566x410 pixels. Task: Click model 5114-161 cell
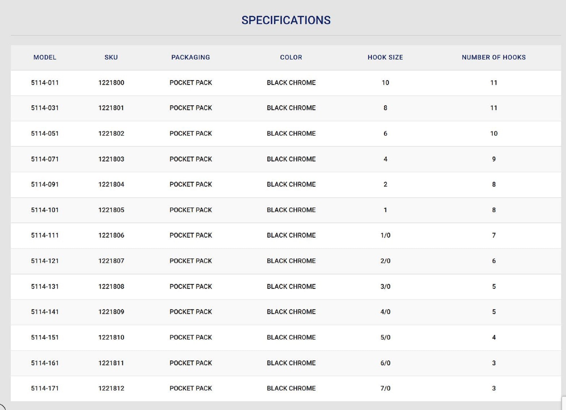45,363
